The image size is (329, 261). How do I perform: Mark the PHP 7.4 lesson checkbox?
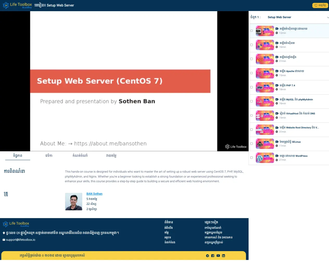(251, 87)
